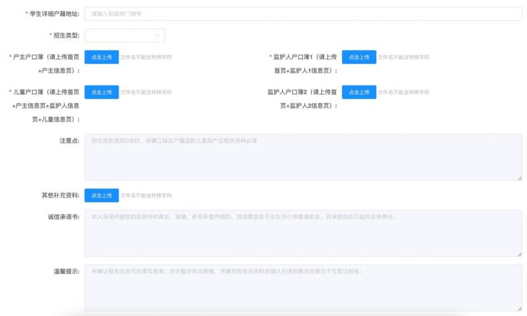The width and height of the screenshot is (527, 316).
Task: Click resize corner of 温馨提示 text area
Action: point(519,307)
